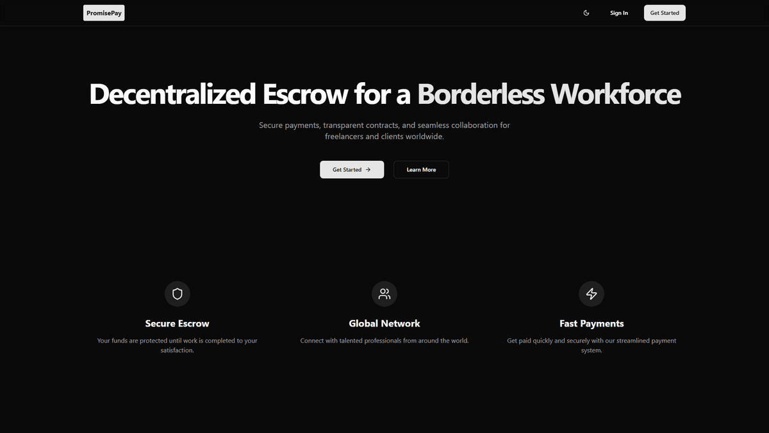The width and height of the screenshot is (769, 433).
Task: Click the word Decentralized in the headline
Action: 172,94
